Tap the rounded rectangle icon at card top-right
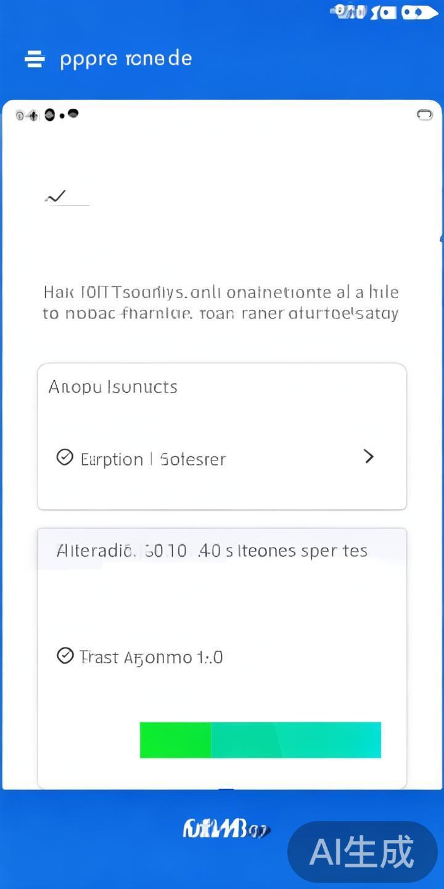 (x=425, y=115)
